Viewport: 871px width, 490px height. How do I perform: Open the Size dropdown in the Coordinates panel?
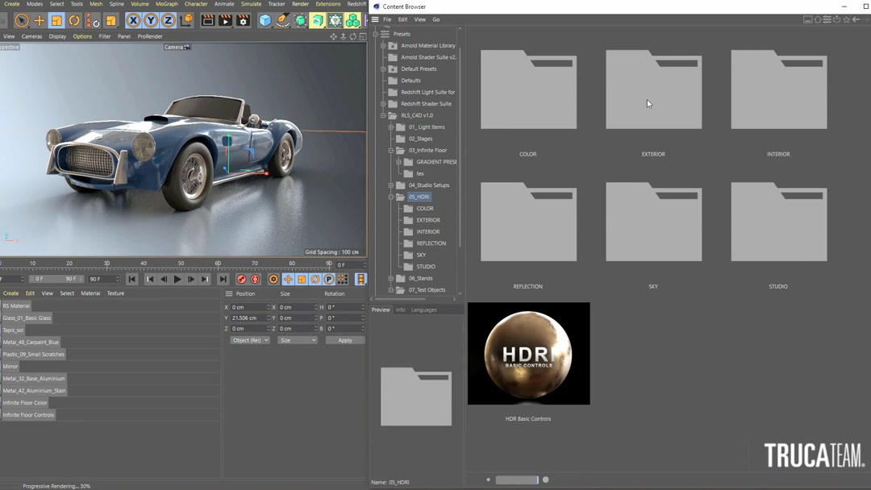298,340
